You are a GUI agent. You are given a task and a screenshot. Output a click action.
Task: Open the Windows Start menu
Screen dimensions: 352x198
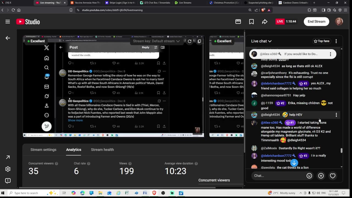pos(3,193)
